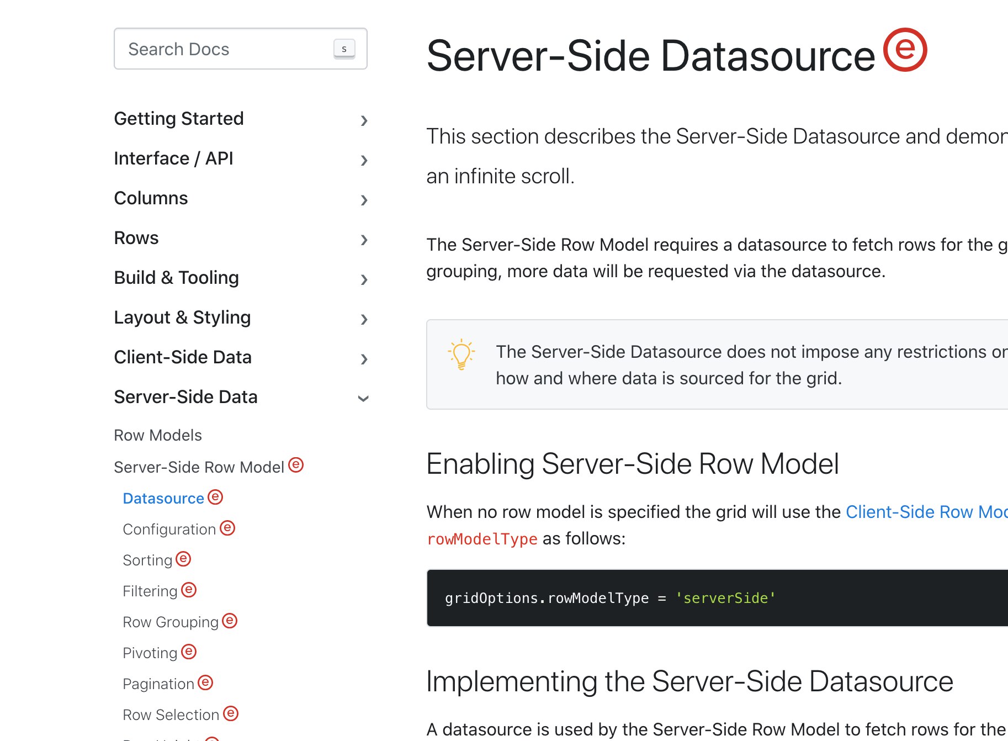Image resolution: width=1008 pixels, height=741 pixels.
Task: Click the enterprise icon beside page title
Action: pyautogui.click(x=905, y=50)
